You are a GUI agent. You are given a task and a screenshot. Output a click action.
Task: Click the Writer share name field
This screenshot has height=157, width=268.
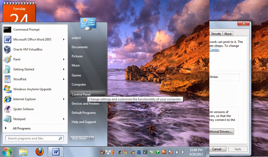coord(224,77)
